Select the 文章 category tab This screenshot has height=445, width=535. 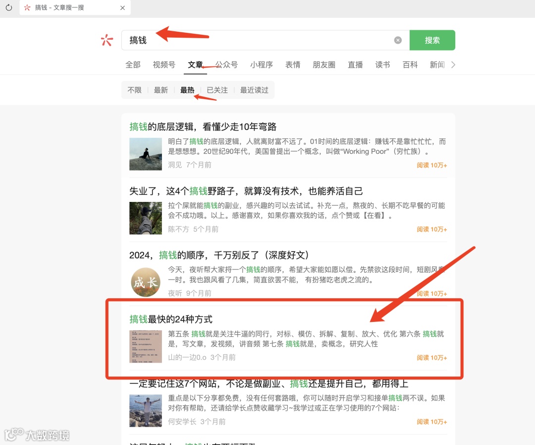pyautogui.click(x=195, y=64)
